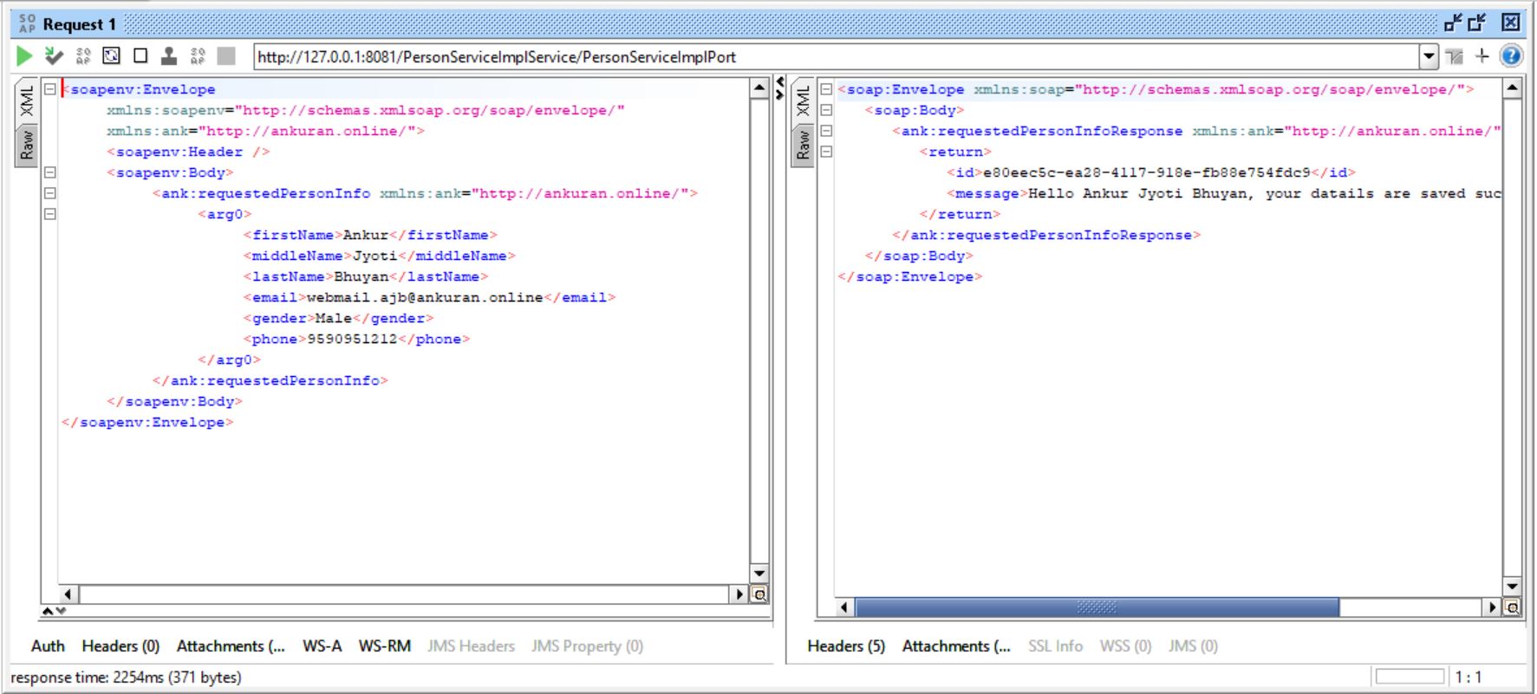This screenshot has height=694, width=1537.
Task: Collapse the return node in response
Action: coord(826,152)
